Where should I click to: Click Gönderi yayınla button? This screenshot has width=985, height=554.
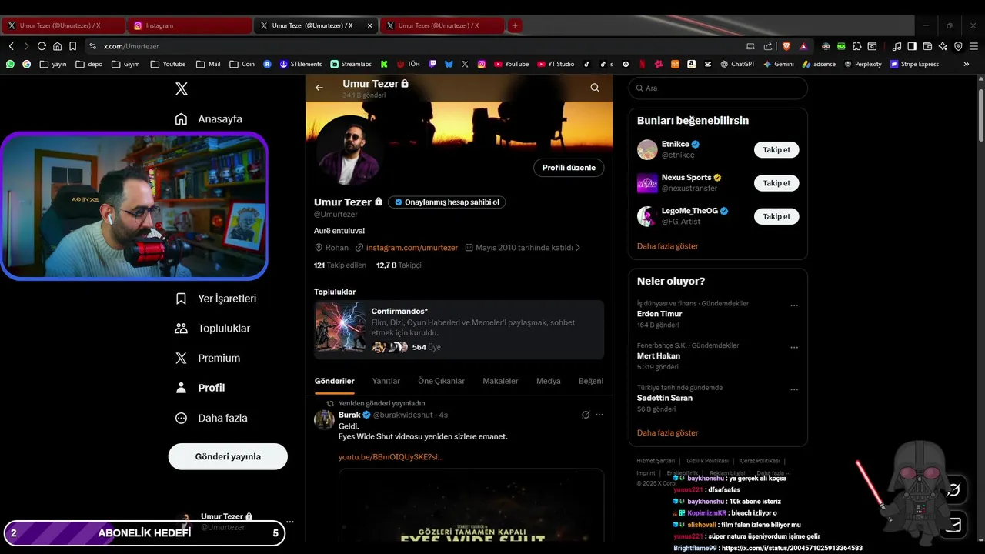[x=228, y=456]
